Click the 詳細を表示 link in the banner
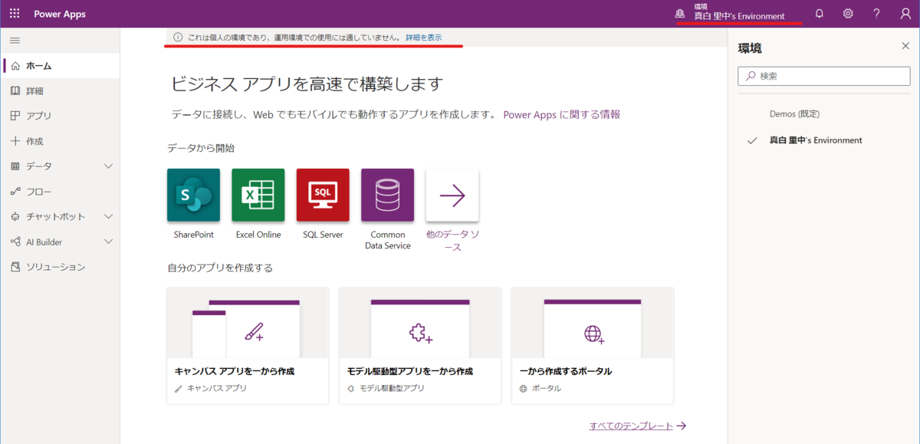 [425, 37]
